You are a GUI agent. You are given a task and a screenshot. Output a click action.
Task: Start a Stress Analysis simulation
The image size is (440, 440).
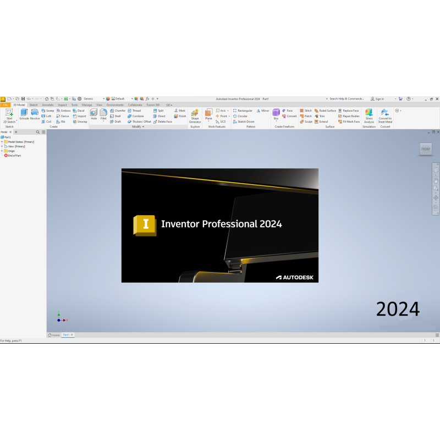click(369, 115)
